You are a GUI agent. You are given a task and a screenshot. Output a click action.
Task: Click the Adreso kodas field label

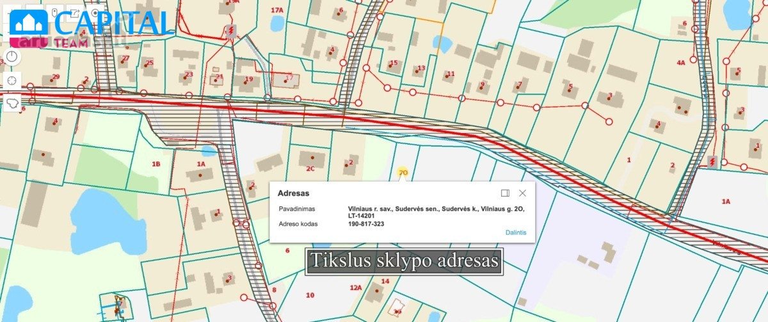[x=298, y=224]
